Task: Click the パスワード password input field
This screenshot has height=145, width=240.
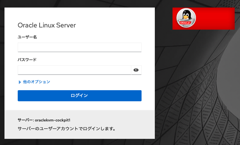Action: coord(74,70)
